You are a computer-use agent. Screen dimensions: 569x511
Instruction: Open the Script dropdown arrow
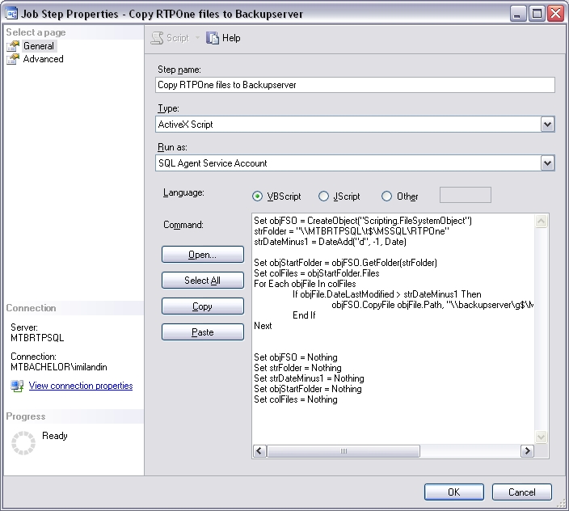pos(197,38)
